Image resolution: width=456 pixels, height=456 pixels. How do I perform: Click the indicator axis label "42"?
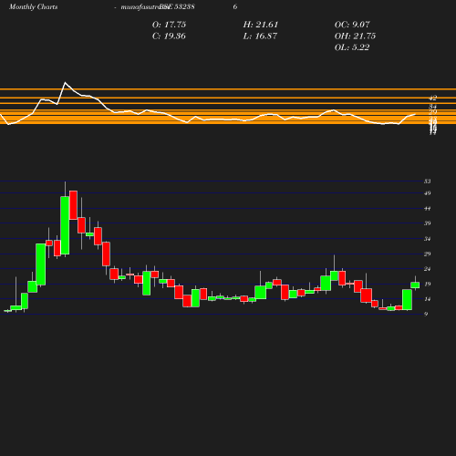tap(433, 98)
